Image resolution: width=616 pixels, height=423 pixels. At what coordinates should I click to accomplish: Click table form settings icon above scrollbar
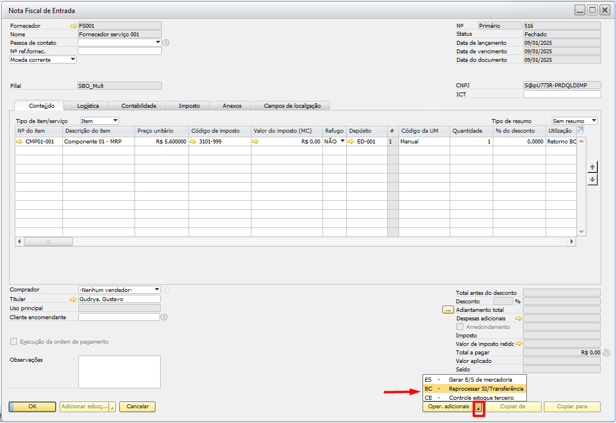[581, 130]
